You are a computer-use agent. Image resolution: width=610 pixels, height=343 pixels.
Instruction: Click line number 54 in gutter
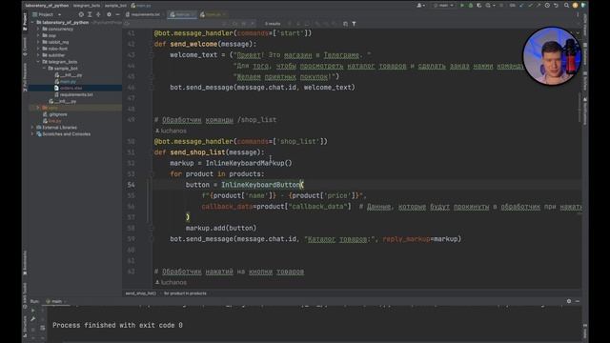[131, 185]
